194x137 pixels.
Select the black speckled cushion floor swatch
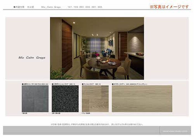pyautogui.click(x=65, y=99)
